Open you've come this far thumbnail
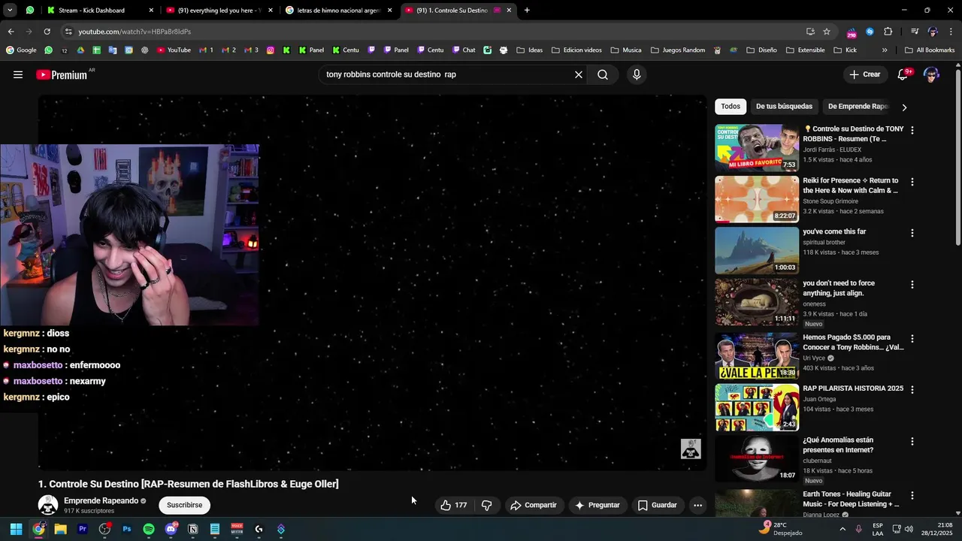The width and height of the screenshot is (962, 541). [757, 250]
